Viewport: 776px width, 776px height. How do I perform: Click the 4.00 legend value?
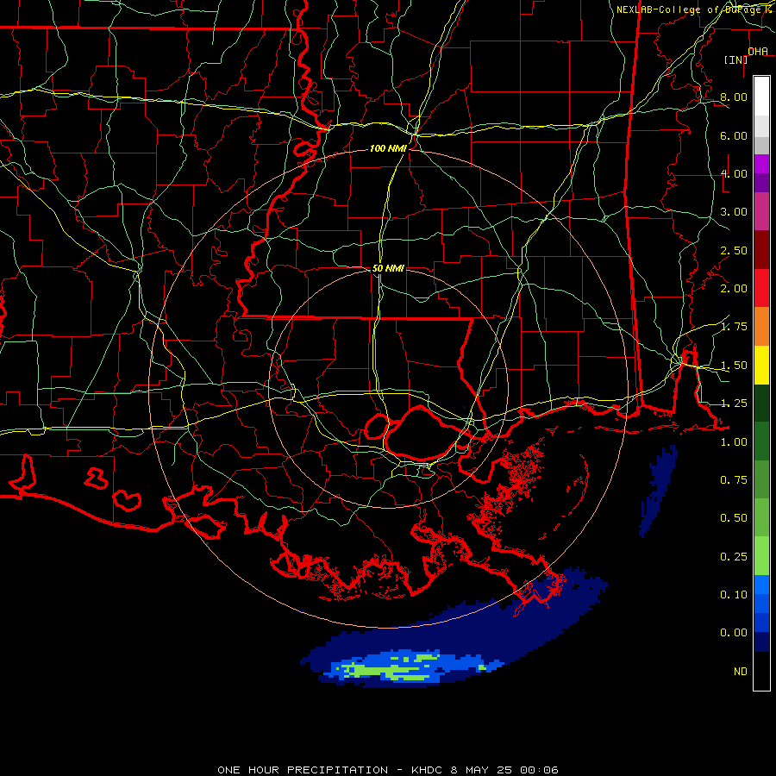pos(734,173)
